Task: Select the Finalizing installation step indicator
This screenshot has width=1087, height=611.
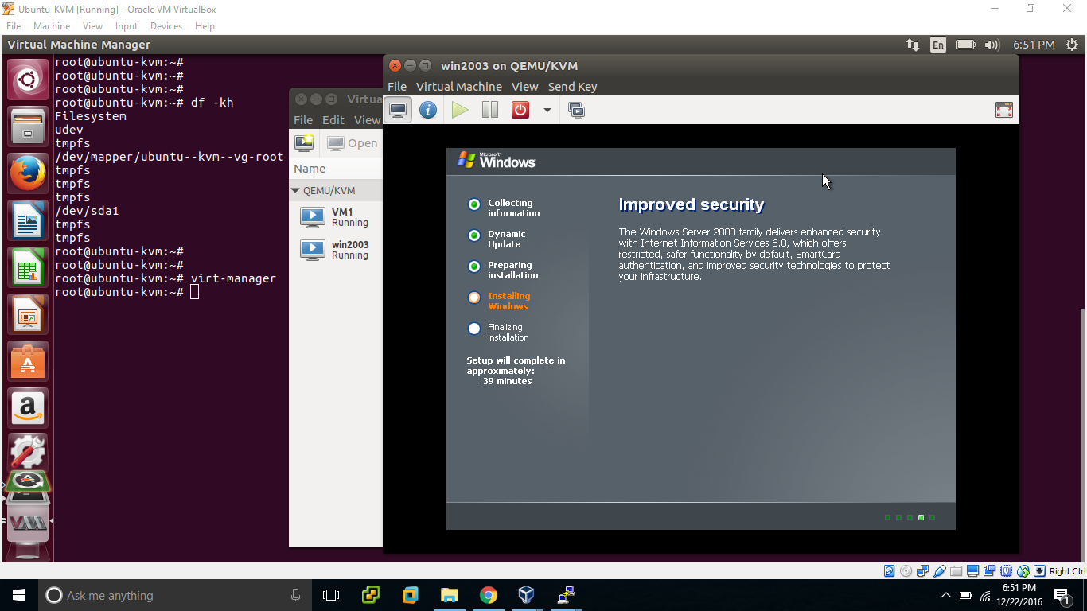Action: [474, 328]
